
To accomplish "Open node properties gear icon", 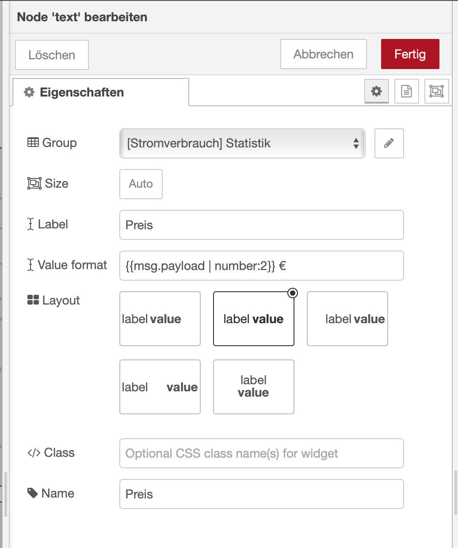I will [376, 92].
